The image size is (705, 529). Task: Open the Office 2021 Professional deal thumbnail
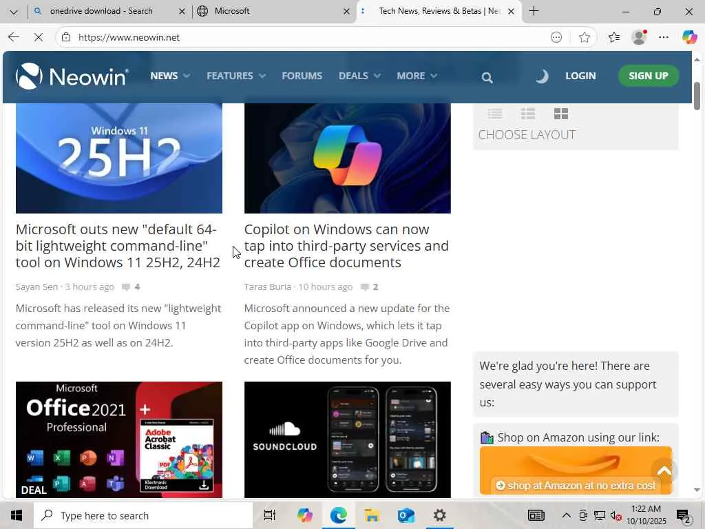click(x=118, y=439)
